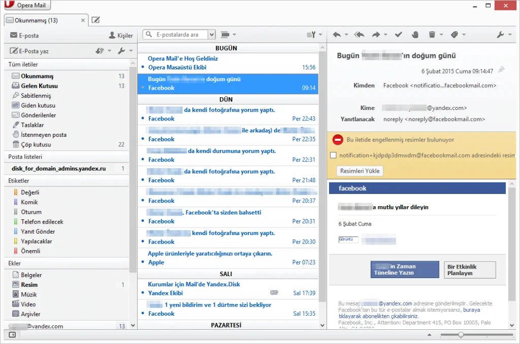Screen dimensions: 520x344
Task: Adjust the zoom slider at bottom right
Action: click(461, 335)
